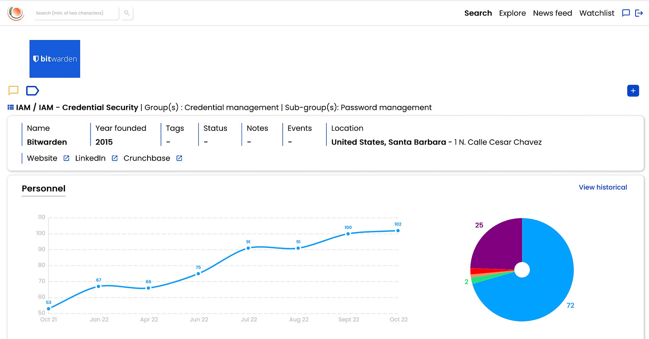
Task: Click the list icon before IAM
Action: pos(11,107)
